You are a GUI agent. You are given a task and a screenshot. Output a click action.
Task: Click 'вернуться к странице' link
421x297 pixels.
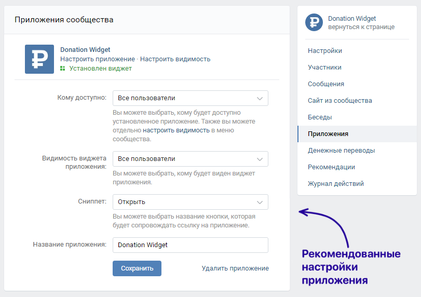[x=361, y=27]
